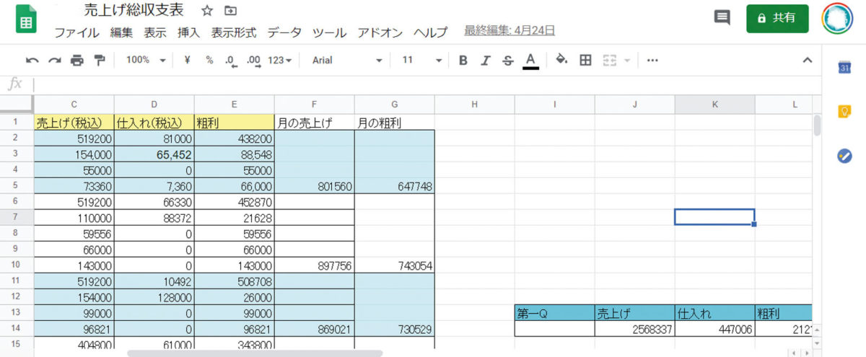Expand the font size 11 dropdown
Image resolution: width=866 pixels, height=357 pixels.
tap(421, 61)
